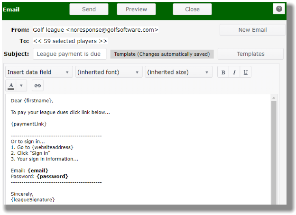Toggle italic formatting
Image resolution: width=296 pixels, height=215 pixels.
point(234,72)
